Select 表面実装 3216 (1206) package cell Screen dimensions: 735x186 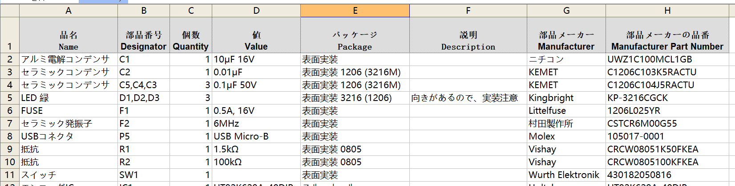355,98
